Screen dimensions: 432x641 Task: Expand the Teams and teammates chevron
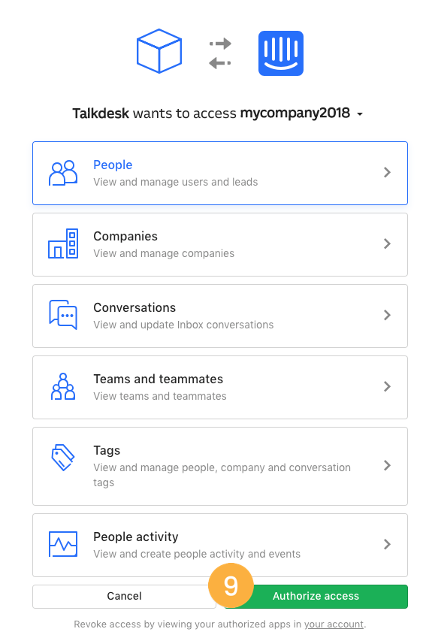point(387,387)
